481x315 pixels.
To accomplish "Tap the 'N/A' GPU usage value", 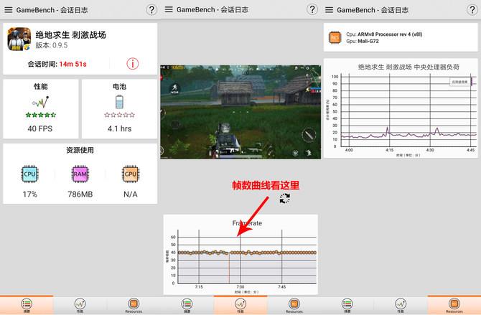I will pos(131,194).
